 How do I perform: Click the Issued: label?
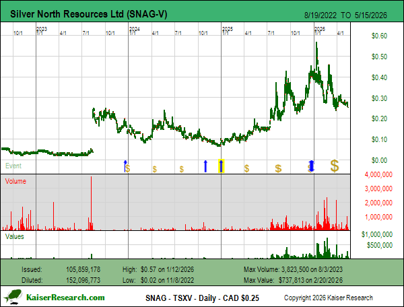click(32, 270)
